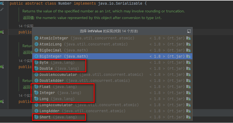Click class icon beside Long (java.lang)

click(x=36, y=99)
